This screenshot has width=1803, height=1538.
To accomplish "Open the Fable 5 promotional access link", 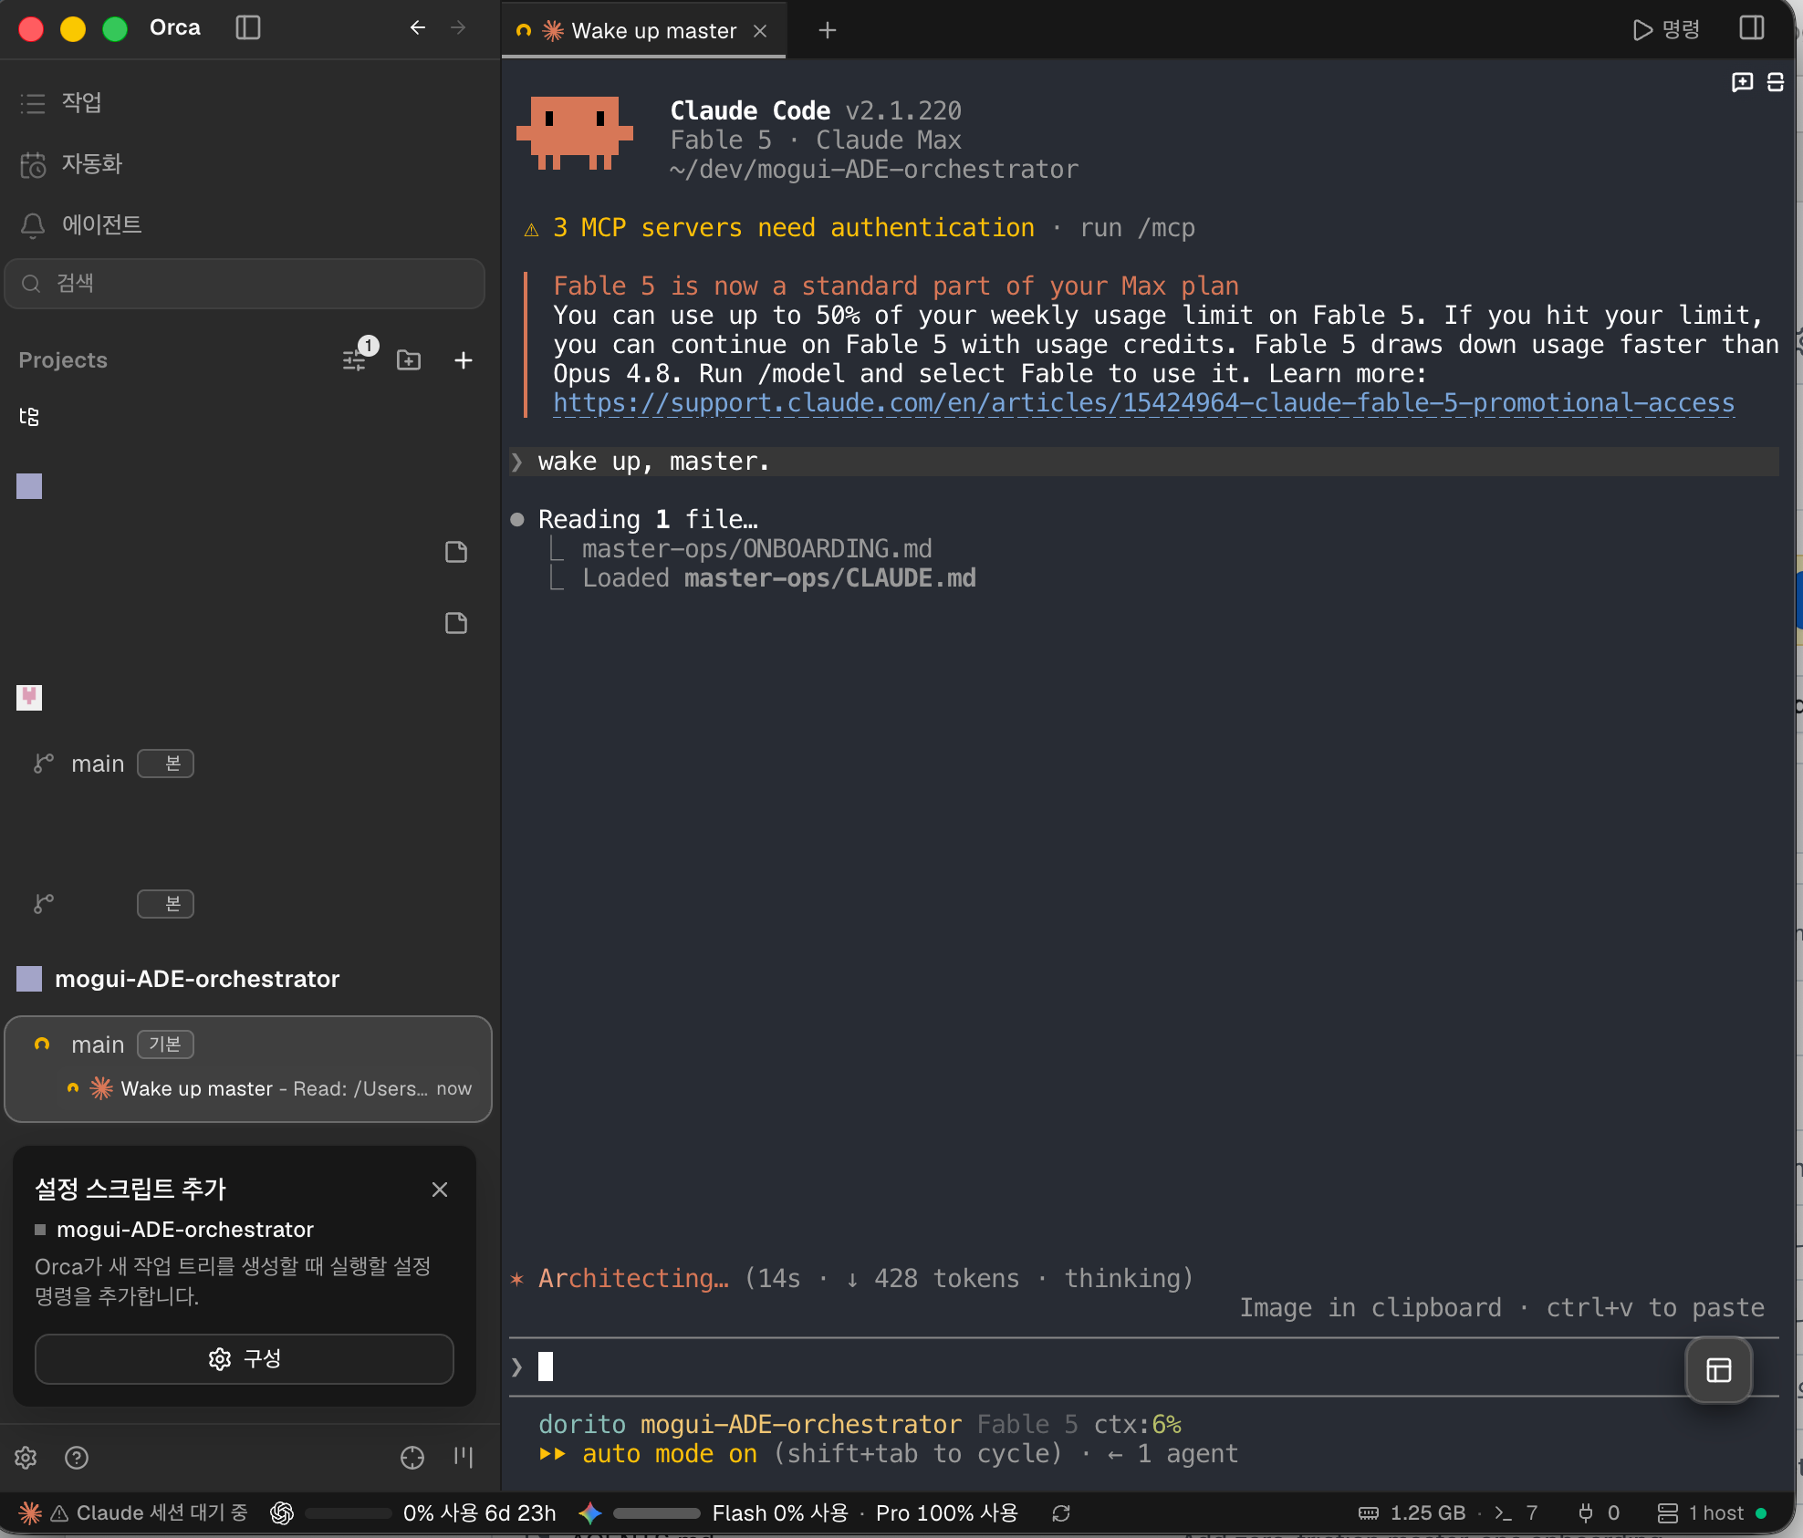I will 1143,403.
